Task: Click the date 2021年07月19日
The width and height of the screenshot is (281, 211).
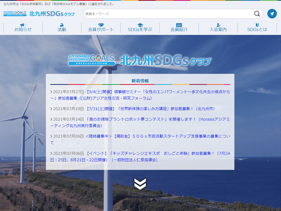Action: pos(68,109)
